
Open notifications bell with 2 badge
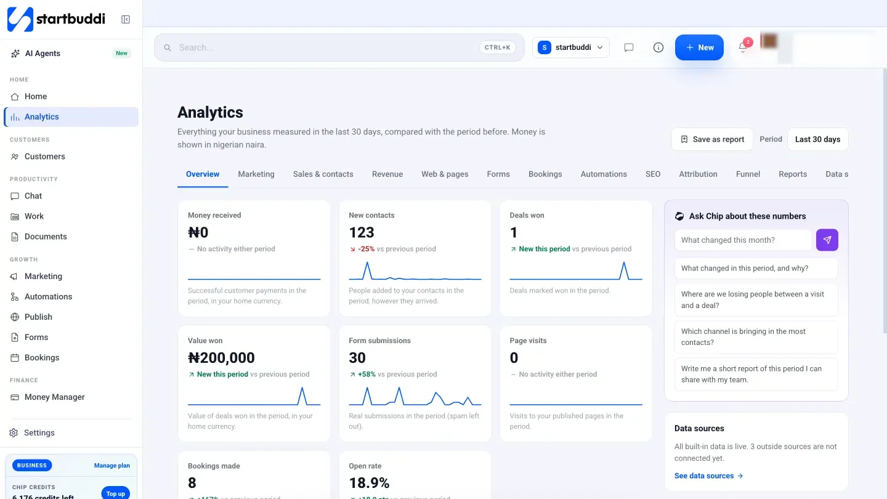[x=743, y=47]
